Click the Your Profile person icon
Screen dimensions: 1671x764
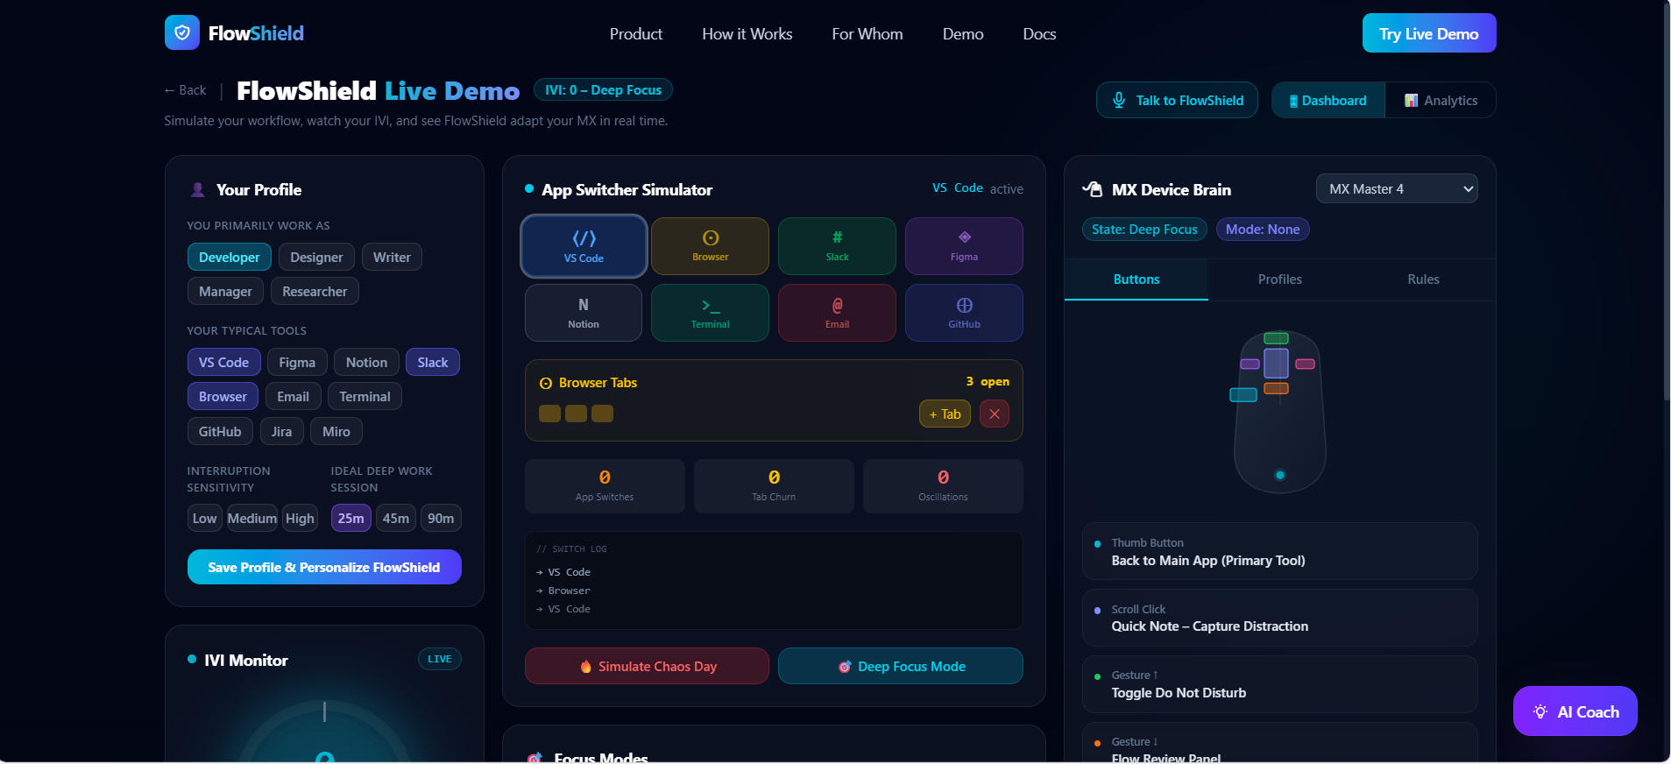[x=198, y=189]
